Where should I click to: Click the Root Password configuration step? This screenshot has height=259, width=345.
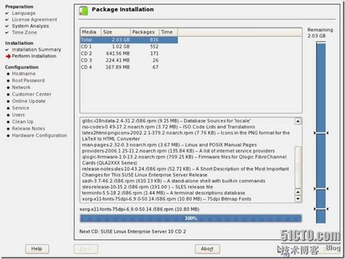coord(28,80)
